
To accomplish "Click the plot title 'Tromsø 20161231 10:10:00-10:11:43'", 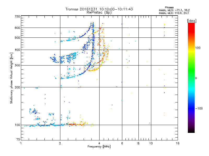I will pos(99,9).
